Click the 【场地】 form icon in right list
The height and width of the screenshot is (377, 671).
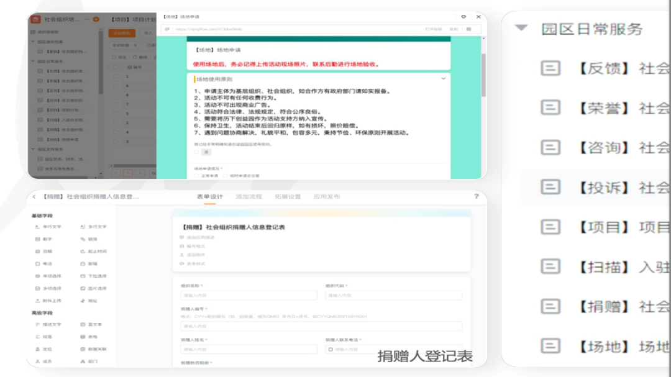pos(550,346)
